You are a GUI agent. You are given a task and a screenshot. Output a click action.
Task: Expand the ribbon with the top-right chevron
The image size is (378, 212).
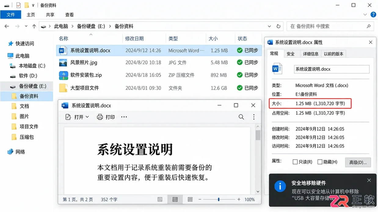(x=365, y=14)
